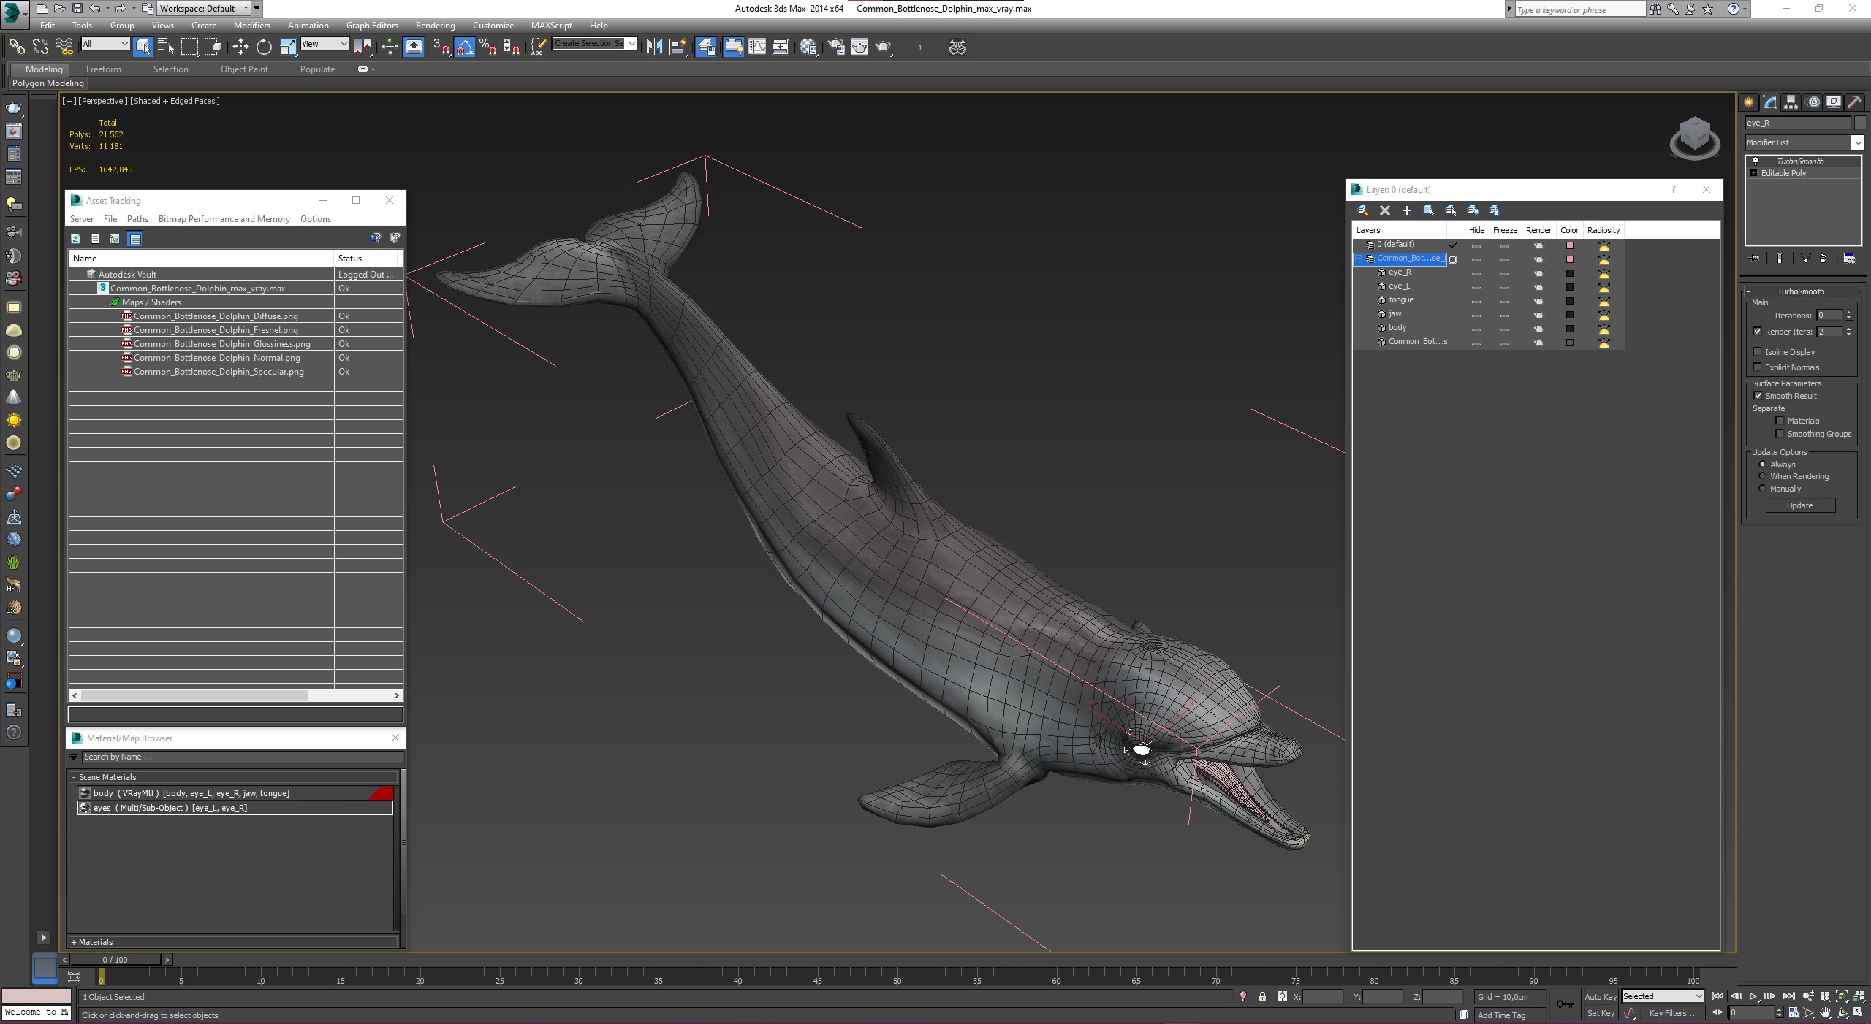Screen dimensions: 1871x1024
Task: Choose the Select and Rotate tool
Action: coord(264,47)
